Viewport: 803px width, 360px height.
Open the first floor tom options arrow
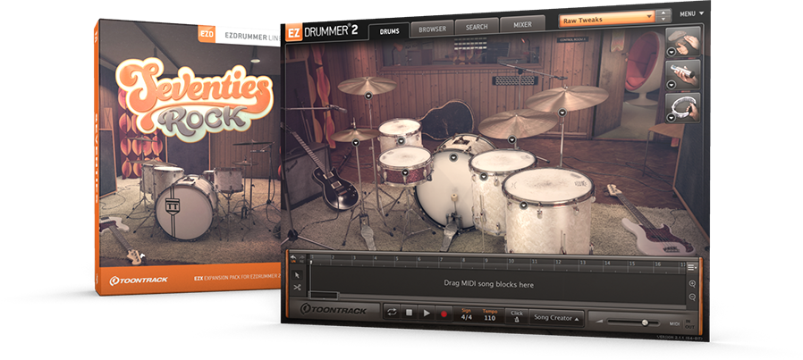click(484, 177)
